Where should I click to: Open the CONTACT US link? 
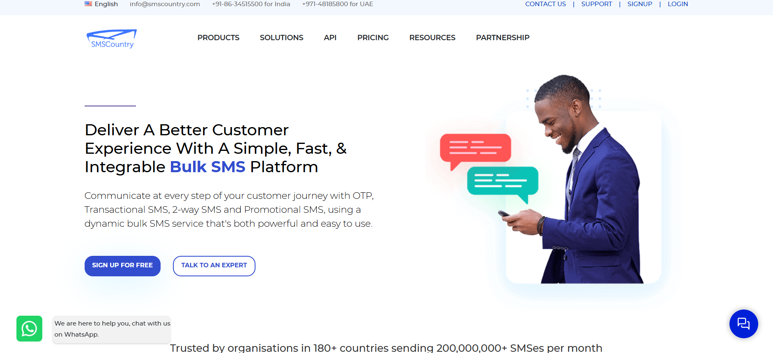[x=545, y=4]
